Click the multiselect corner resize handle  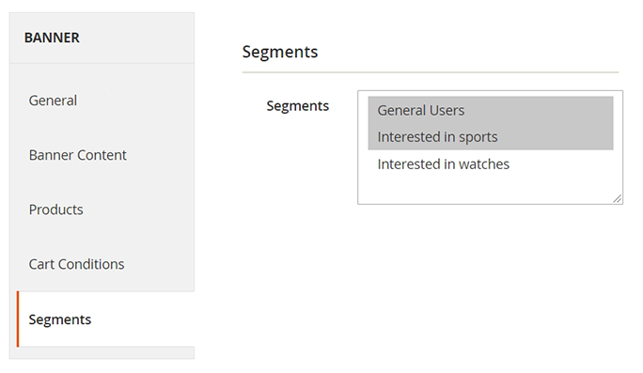click(618, 198)
